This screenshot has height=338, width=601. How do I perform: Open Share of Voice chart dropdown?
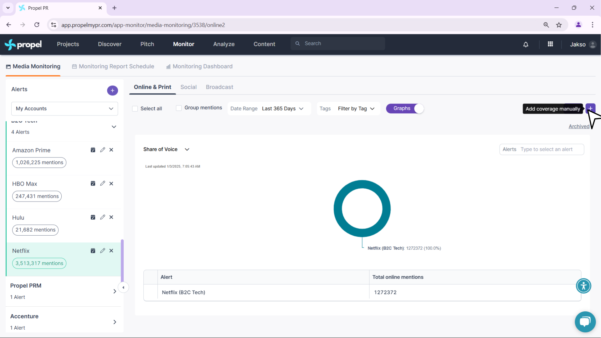tap(166, 149)
